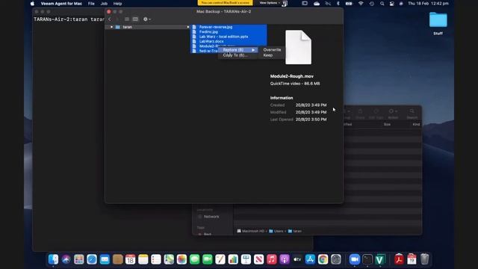The height and width of the screenshot is (269, 478).
Task: Open Finder from the Dock
Action: (53, 259)
